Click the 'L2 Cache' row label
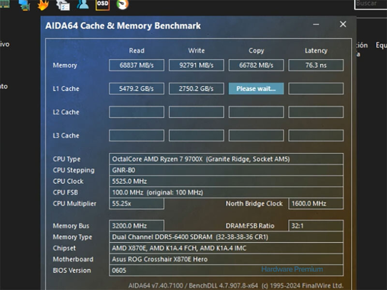Image resolution: width=387 pixels, height=290 pixels. click(x=66, y=112)
